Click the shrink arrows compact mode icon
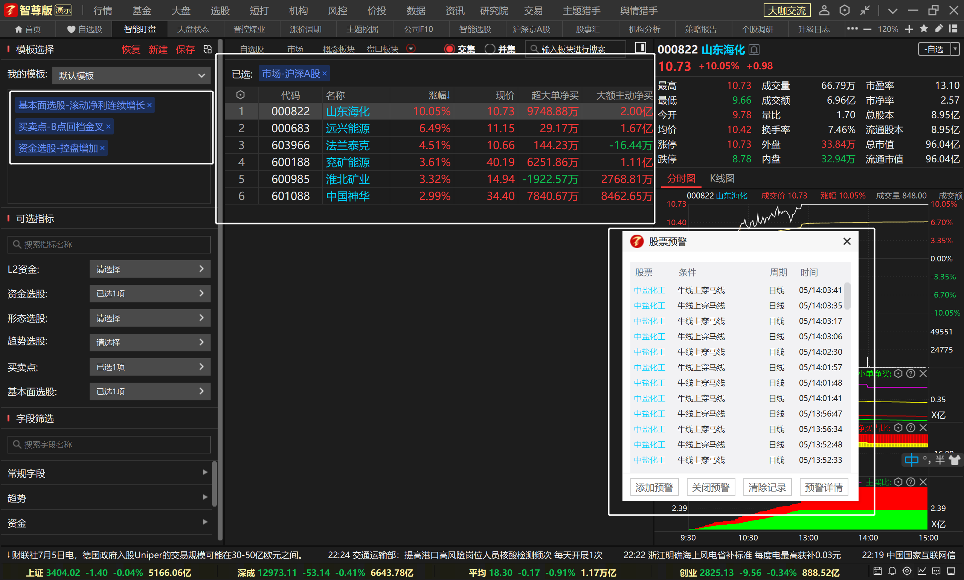 click(x=865, y=10)
